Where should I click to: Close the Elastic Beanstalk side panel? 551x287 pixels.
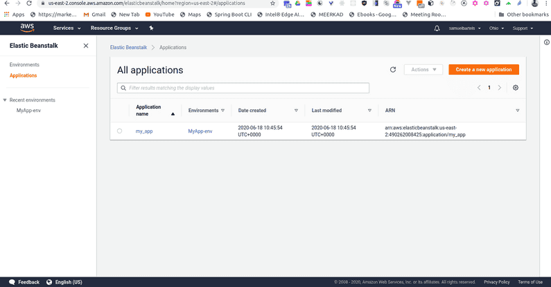click(86, 46)
